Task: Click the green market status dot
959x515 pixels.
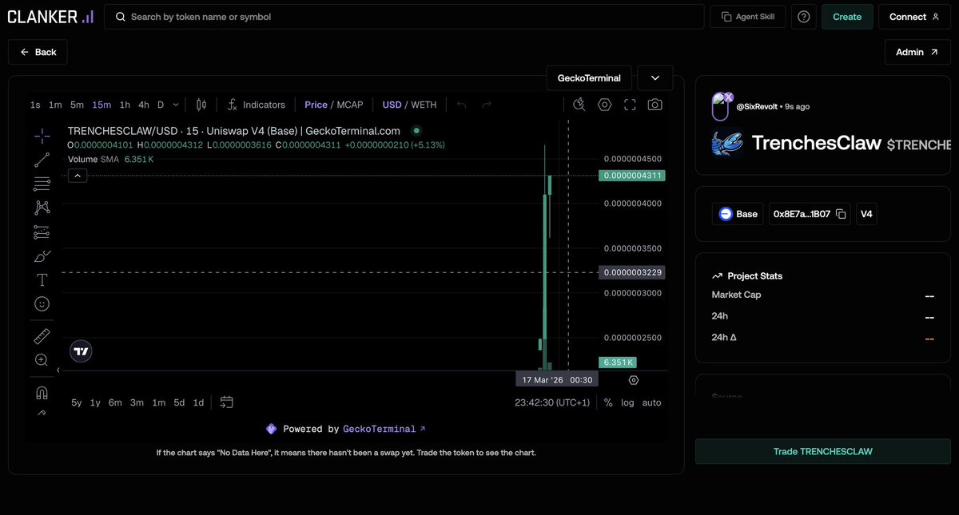Action: click(x=416, y=130)
